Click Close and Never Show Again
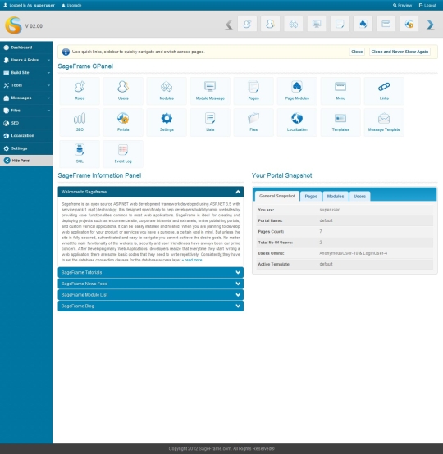 click(x=400, y=52)
